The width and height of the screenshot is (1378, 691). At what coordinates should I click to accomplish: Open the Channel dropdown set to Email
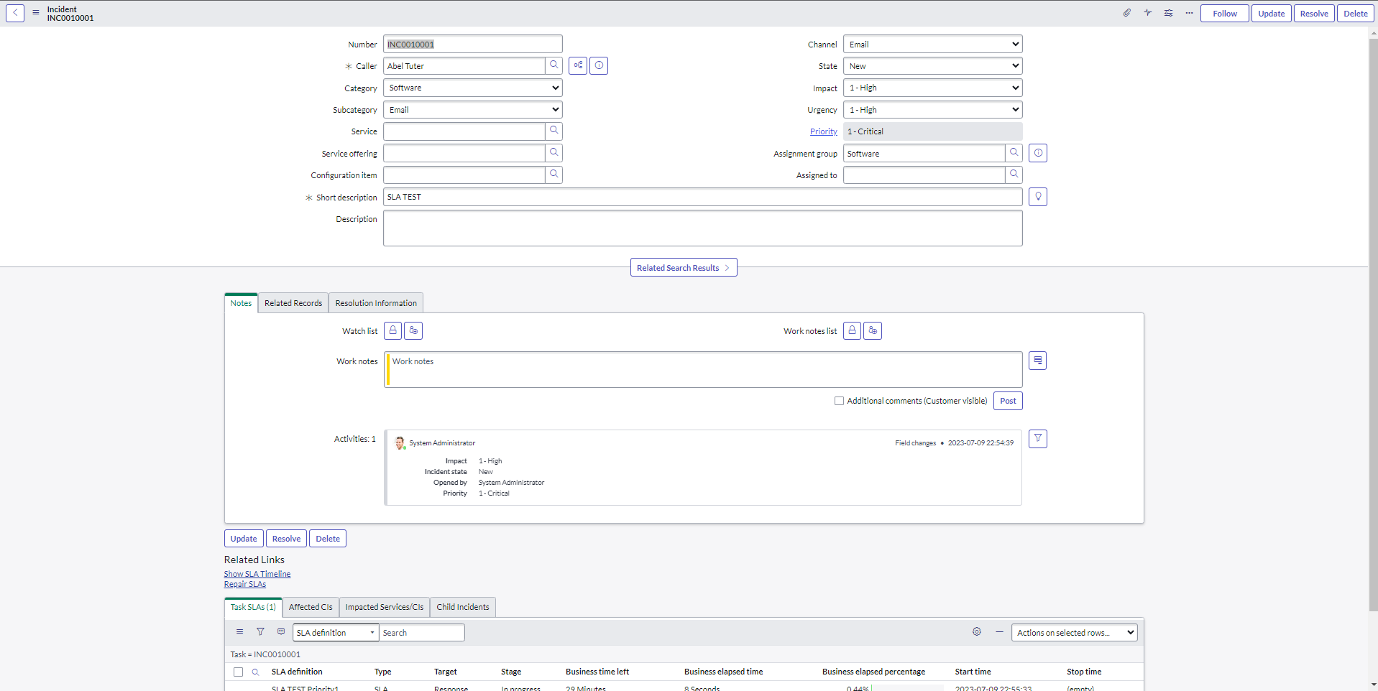click(x=932, y=44)
